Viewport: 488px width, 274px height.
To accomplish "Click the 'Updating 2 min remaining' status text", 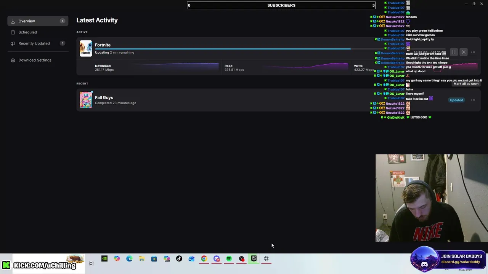I will (114, 53).
